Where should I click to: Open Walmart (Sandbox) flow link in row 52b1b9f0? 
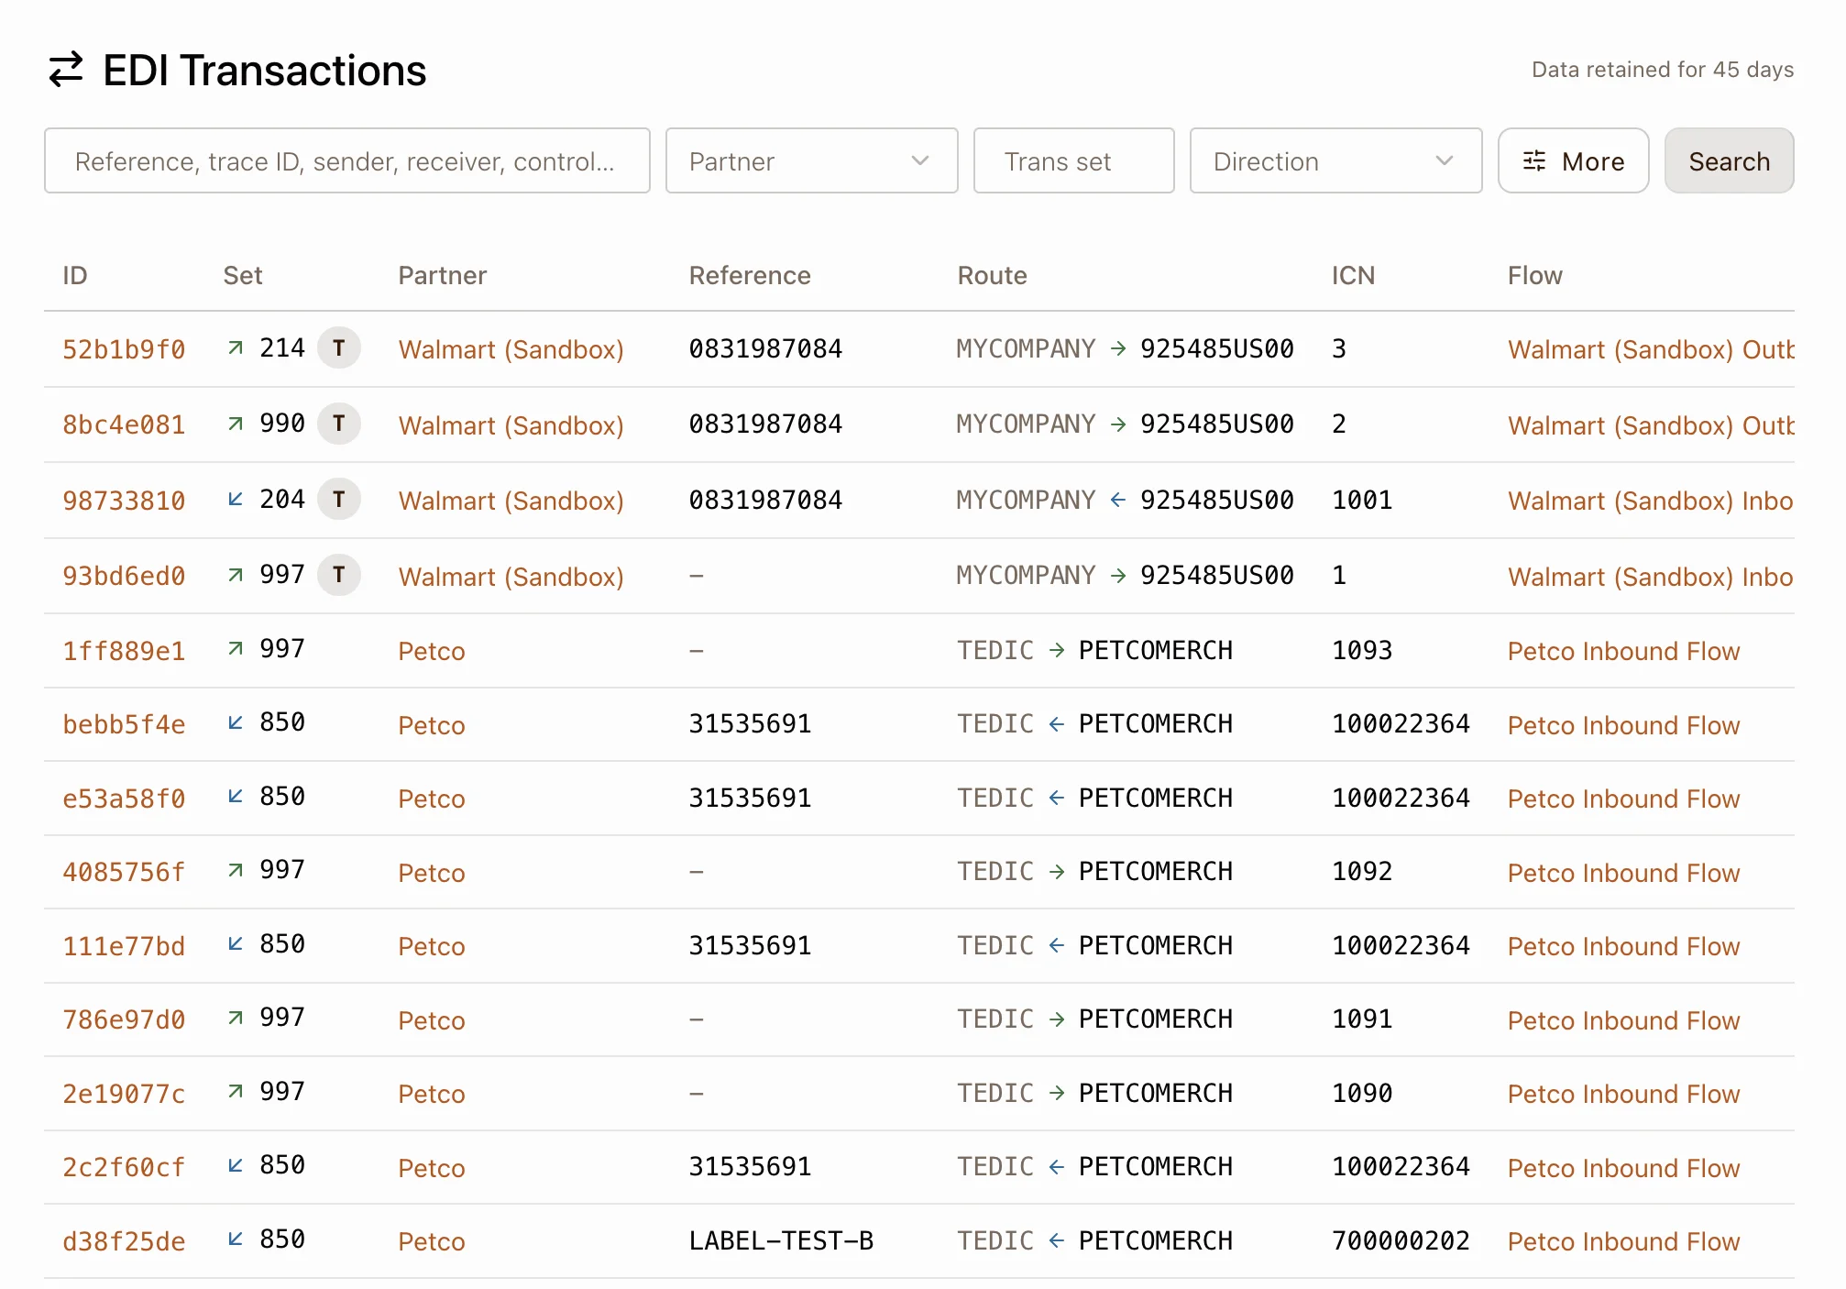point(1651,349)
